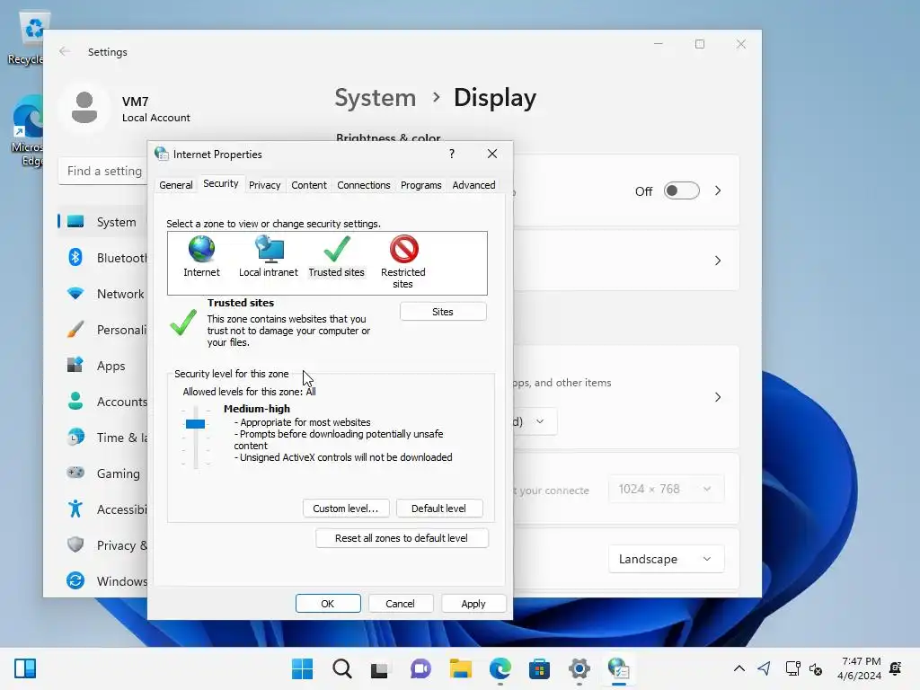The height and width of the screenshot is (690, 920).
Task: Switch to the Security tab
Action: (221, 183)
